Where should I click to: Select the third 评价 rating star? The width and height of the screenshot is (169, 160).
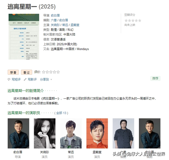(x=51, y=72)
